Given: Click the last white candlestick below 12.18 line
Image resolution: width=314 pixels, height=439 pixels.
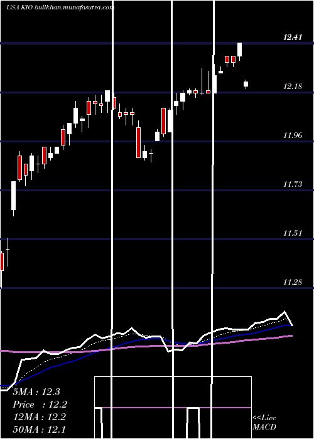Looking at the screenshot, I should tap(246, 84).
